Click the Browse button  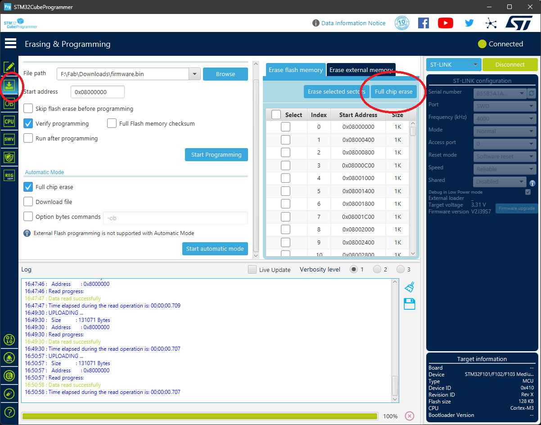tap(225, 74)
